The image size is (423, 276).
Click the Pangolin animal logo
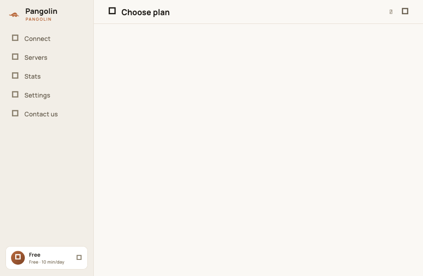coord(14,15)
